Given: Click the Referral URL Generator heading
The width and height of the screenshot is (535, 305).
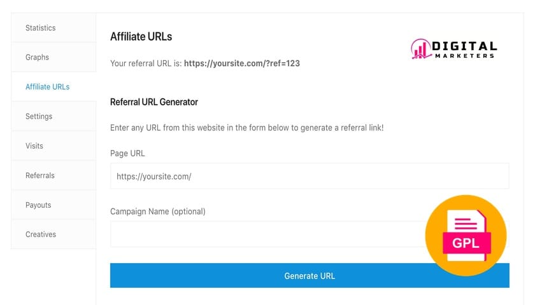Looking at the screenshot, I should (x=154, y=102).
